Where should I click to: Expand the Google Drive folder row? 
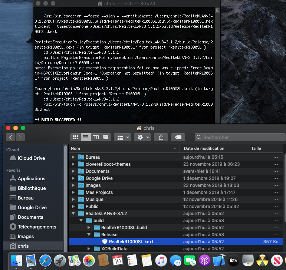(x=73, y=178)
